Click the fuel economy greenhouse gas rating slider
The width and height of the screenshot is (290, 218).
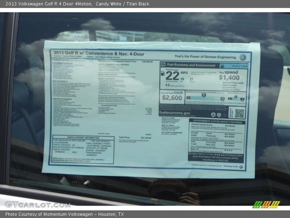pos(205,98)
